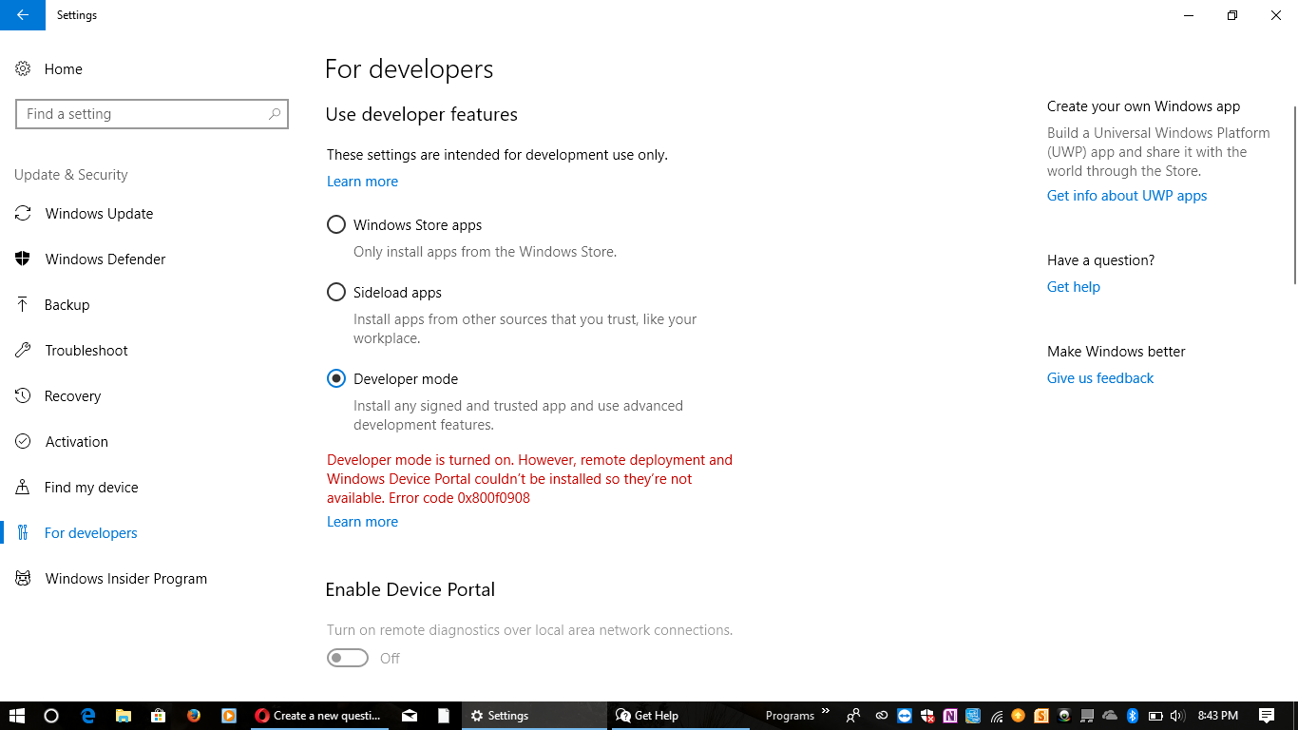Screen dimensions: 1298x730
Task: Launch Firefox from the taskbar
Action: (194, 716)
